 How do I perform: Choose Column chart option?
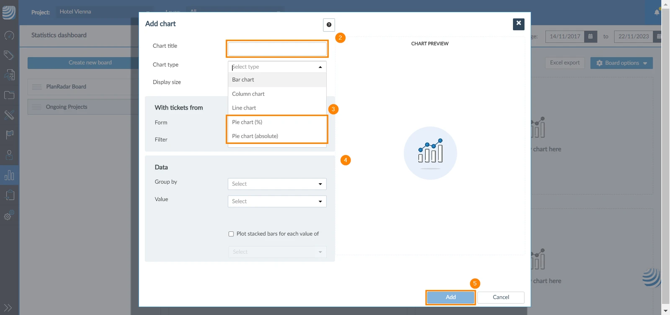tap(277, 94)
